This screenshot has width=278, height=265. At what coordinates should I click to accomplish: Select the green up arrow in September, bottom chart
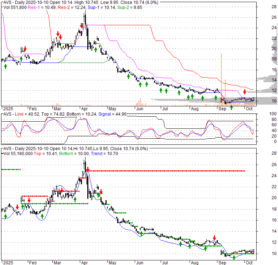click(234, 258)
